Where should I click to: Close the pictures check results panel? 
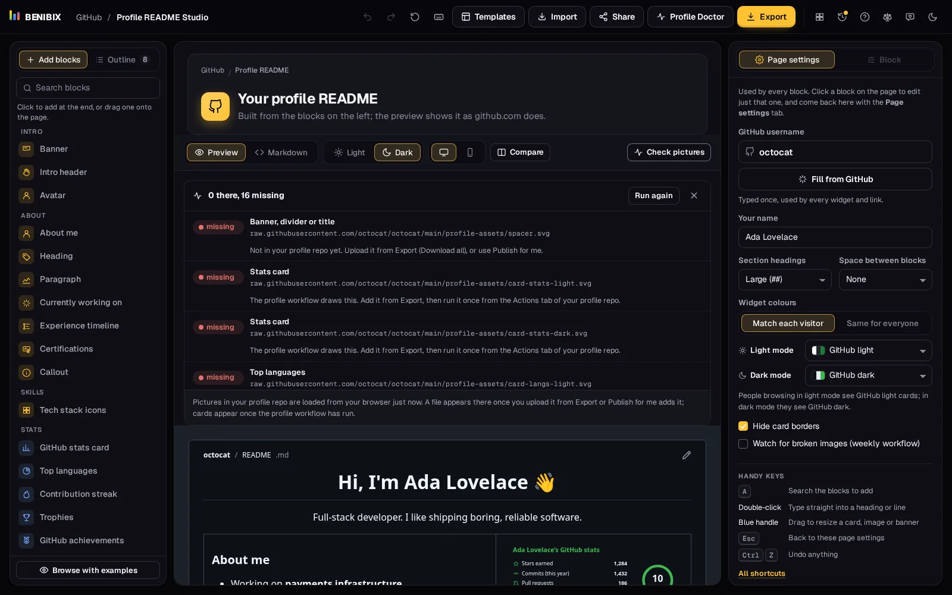tap(694, 196)
